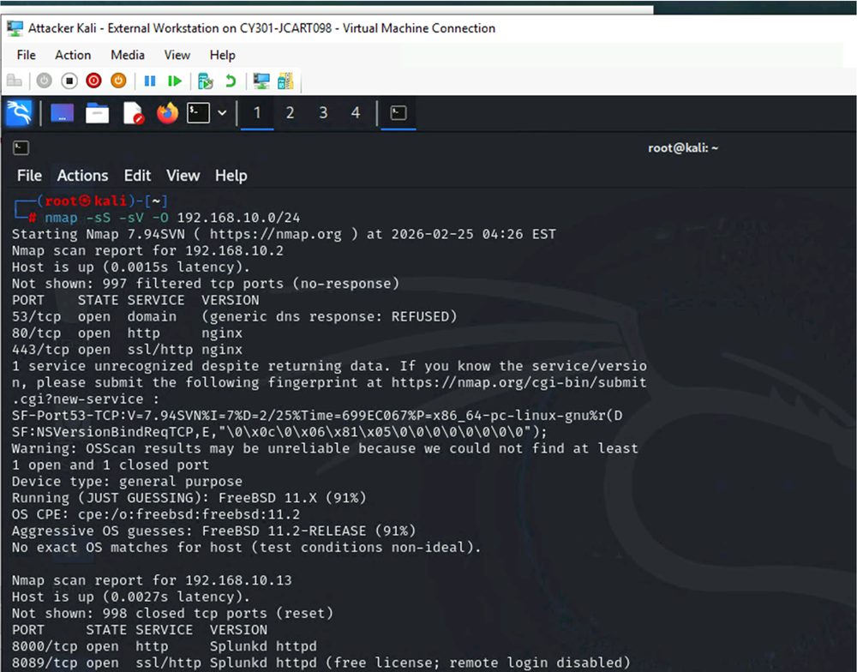Click the https://nmap.org/cgi-bin/submit URL text
This screenshot has width=857, height=672.
coord(518,382)
